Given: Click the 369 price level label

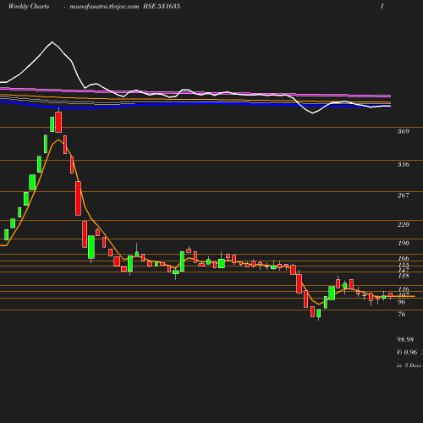Looking at the screenshot, I should (x=404, y=131).
